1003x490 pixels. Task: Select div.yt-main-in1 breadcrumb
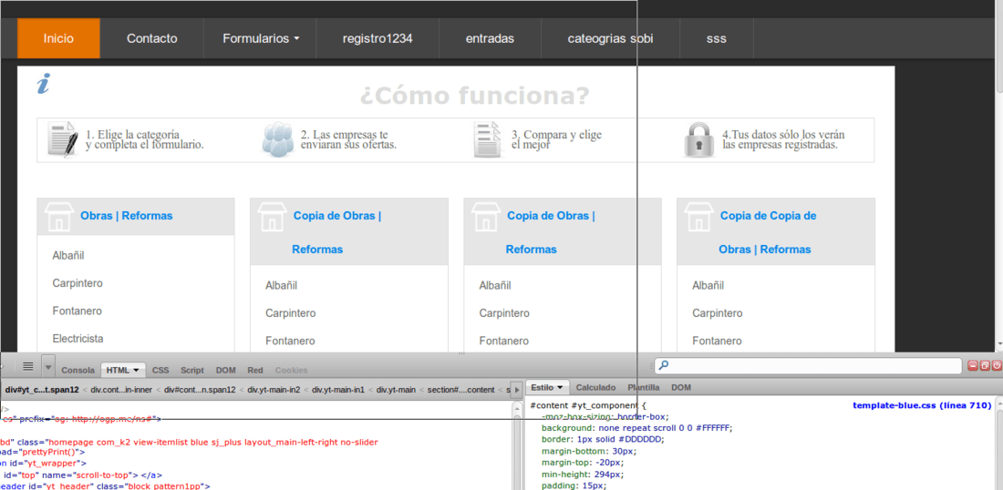point(338,389)
